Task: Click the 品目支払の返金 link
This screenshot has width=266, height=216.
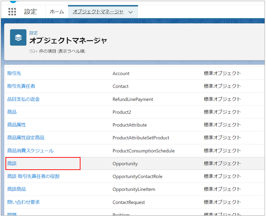Action: pyautogui.click(x=24, y=99)
